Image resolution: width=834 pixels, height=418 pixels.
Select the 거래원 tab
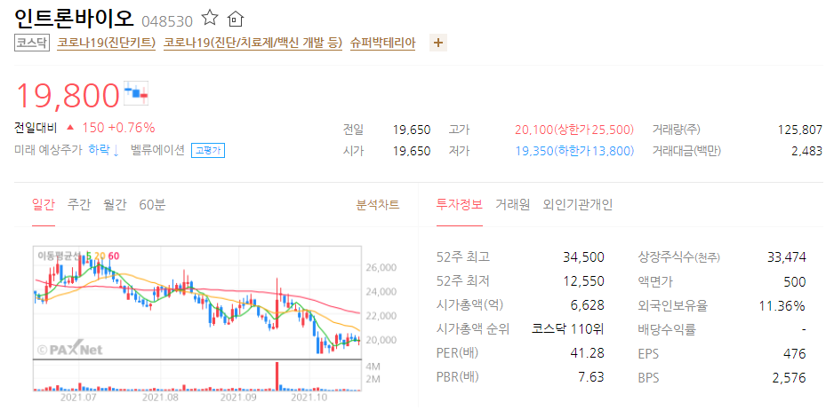click(513, 204)
